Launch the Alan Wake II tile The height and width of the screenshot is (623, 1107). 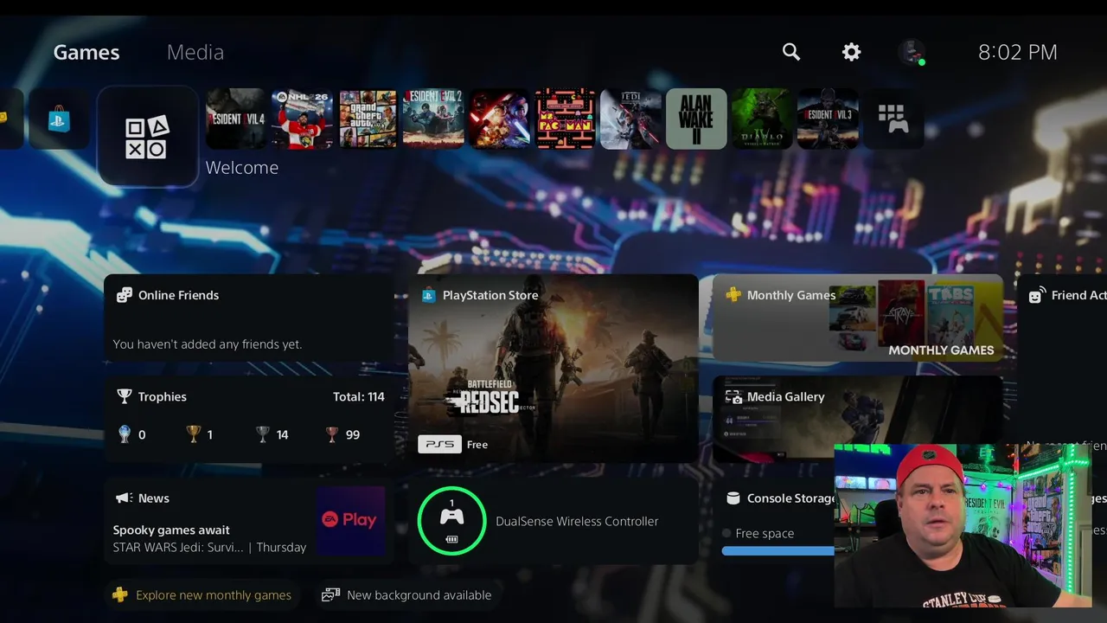pos(696,119)
